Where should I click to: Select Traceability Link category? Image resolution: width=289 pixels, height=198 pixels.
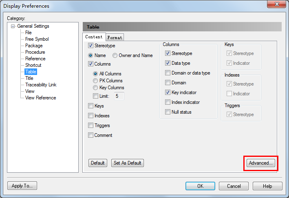click(41, 85)
